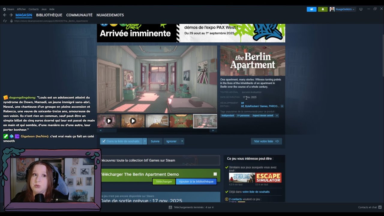The width and height of the screenshot is (384, 216).
Task: Expand the Ignorer dropdown arrow
Action: tap(182, 141)
